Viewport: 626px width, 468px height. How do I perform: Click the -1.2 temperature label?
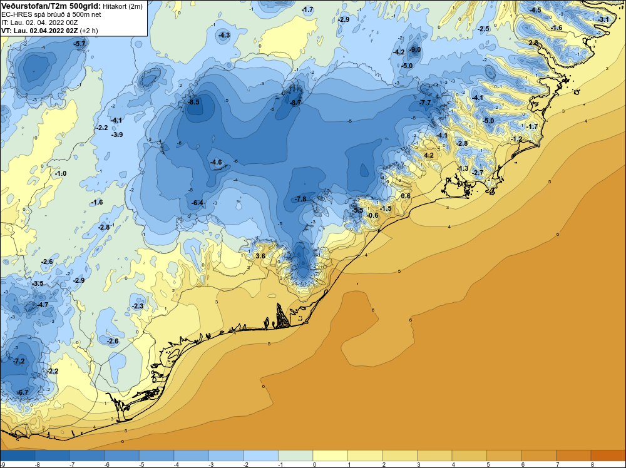point(516,139)
